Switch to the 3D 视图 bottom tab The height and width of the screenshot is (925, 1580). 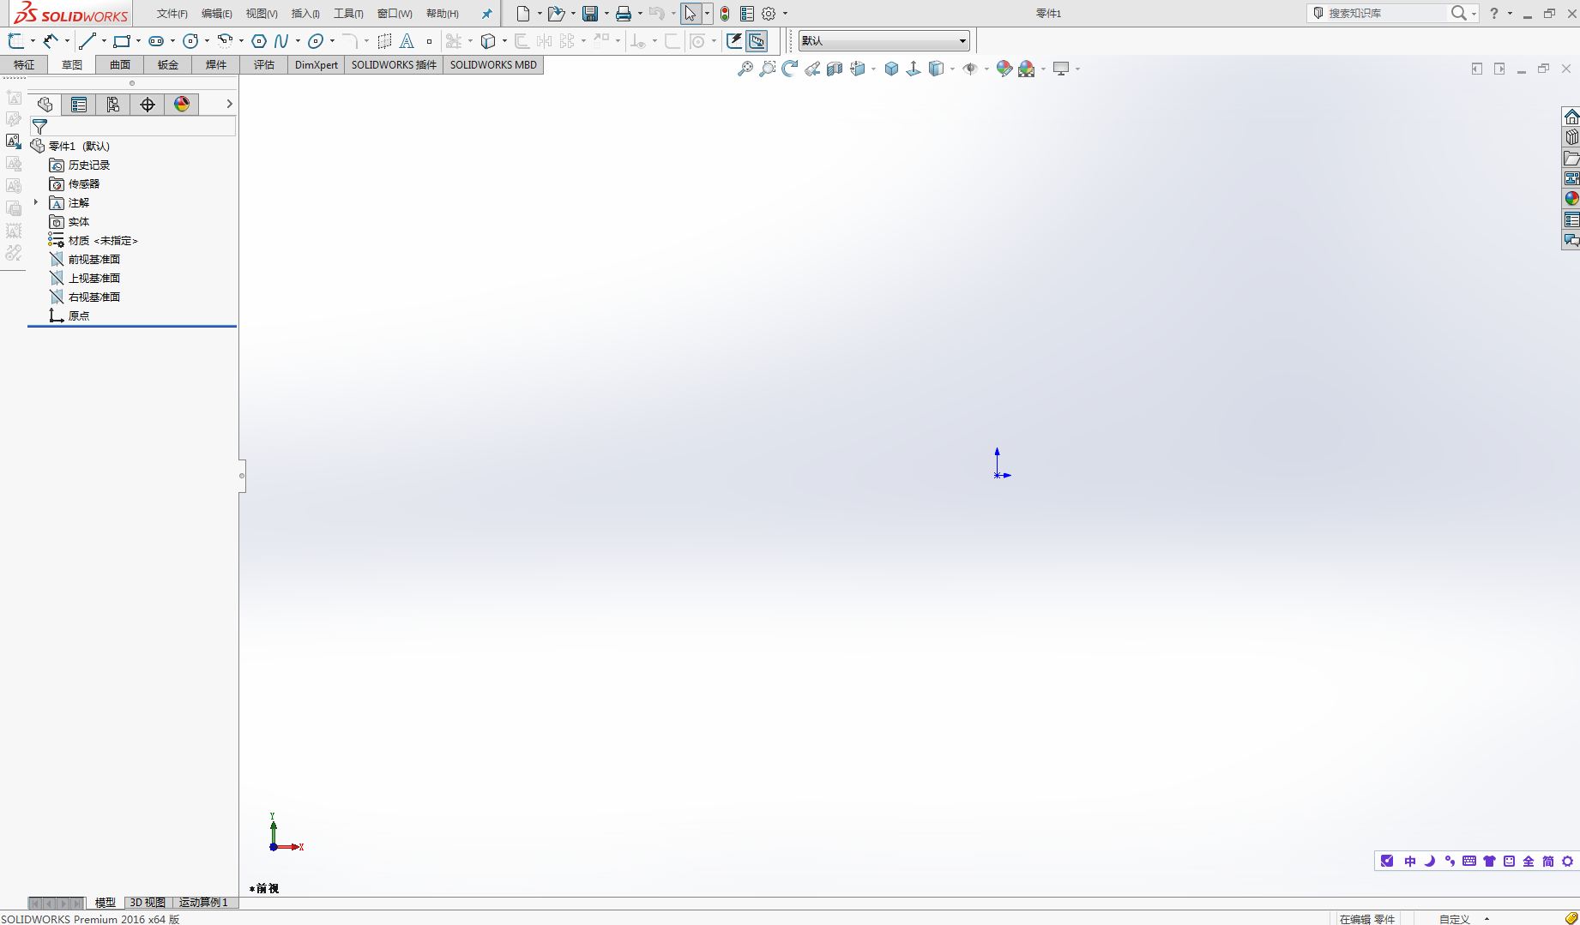(x=148, y=903)
